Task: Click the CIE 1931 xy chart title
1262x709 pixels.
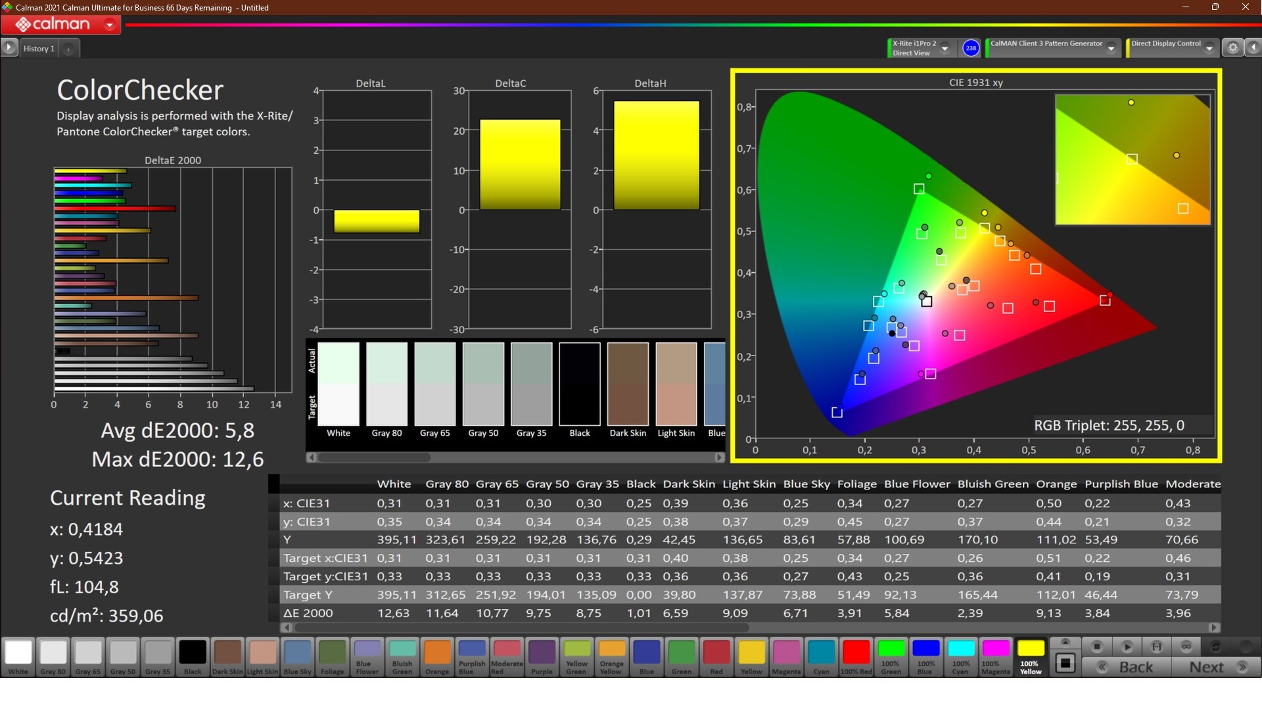Action: (975, 83)
